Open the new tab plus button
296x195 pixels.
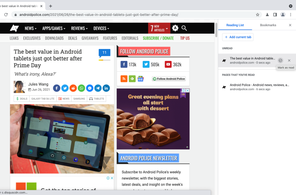(x=51, y=6)
